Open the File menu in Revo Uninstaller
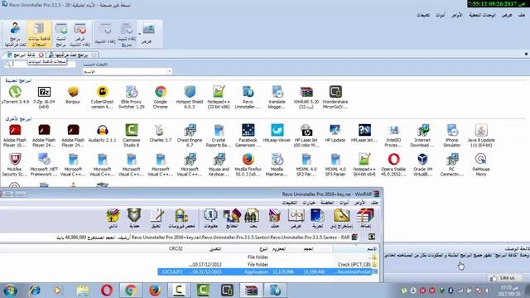This screenshot has width=530, height=298. point(522,15)
